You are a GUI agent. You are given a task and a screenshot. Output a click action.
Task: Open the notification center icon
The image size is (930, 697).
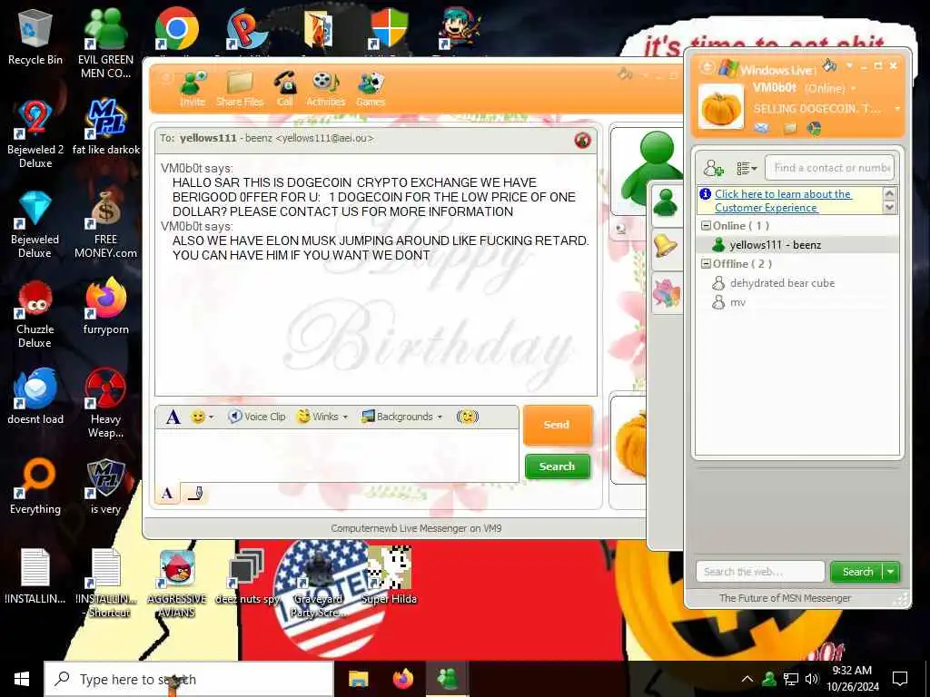(x=900, y=679)
